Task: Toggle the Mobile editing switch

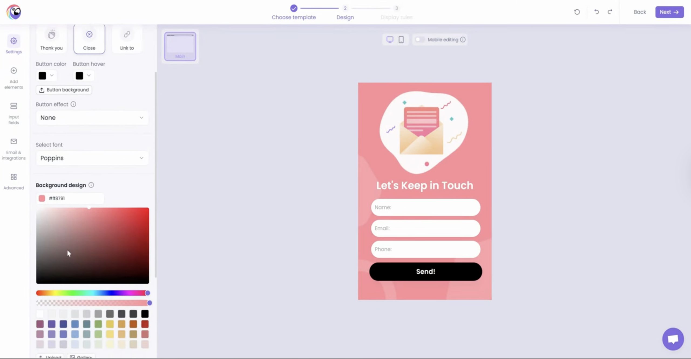Action: point(419,40)
